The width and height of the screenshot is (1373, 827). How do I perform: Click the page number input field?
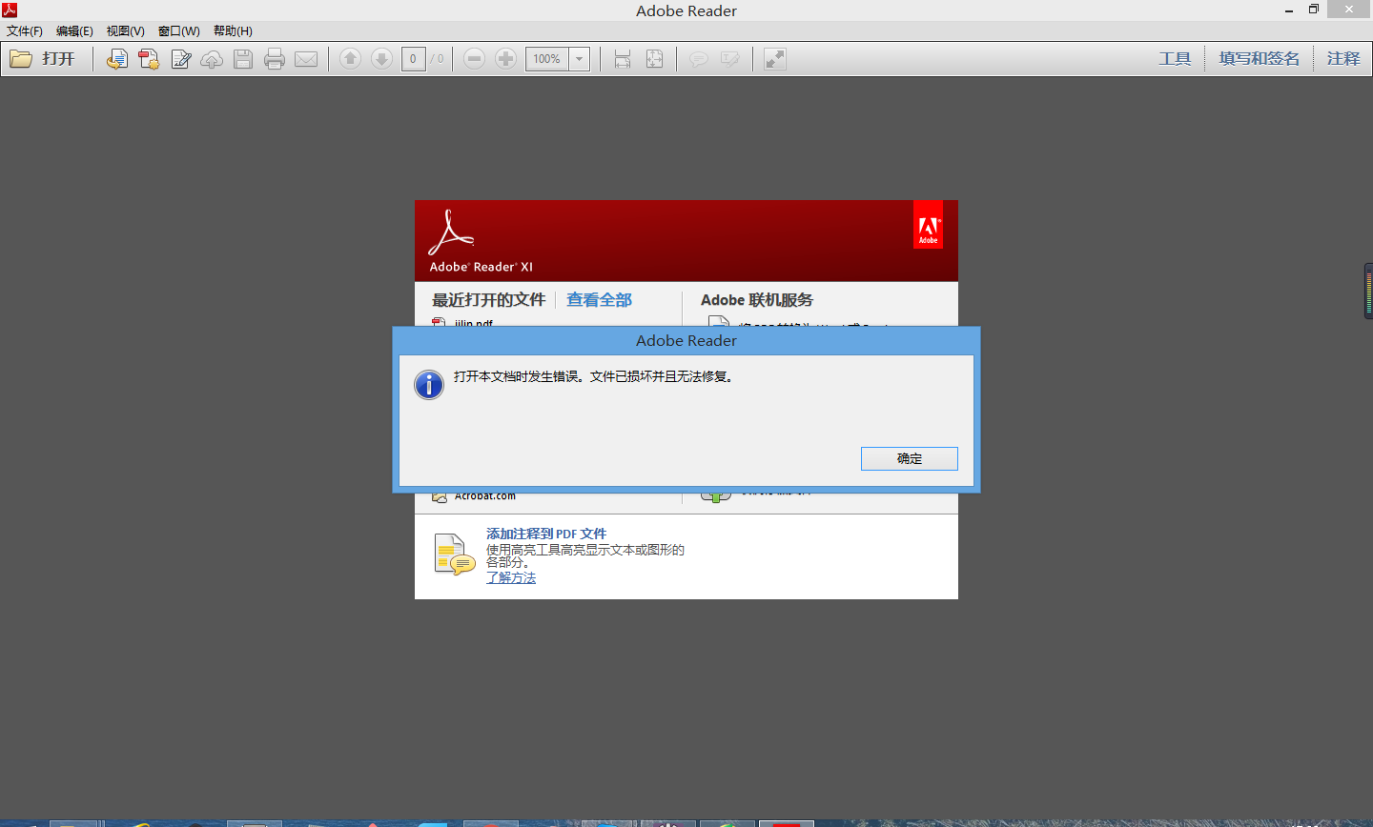413,59
